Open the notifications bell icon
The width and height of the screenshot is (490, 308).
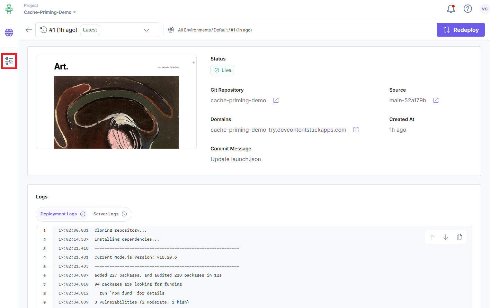coord(451,9)
